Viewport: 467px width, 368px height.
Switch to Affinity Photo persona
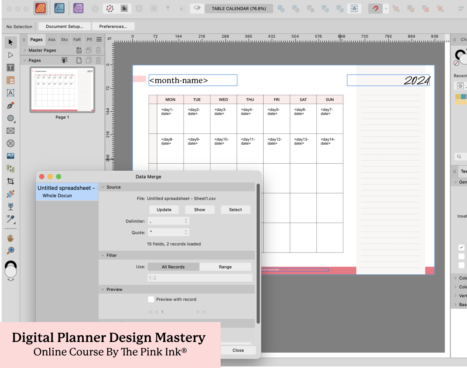point(78,8)
